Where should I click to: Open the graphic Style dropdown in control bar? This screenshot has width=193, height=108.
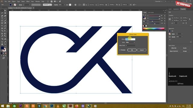click(72, 5)
